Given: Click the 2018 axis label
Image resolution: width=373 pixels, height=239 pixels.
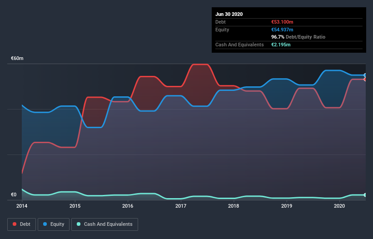Looking at the screenshot, I should point(234,206).
